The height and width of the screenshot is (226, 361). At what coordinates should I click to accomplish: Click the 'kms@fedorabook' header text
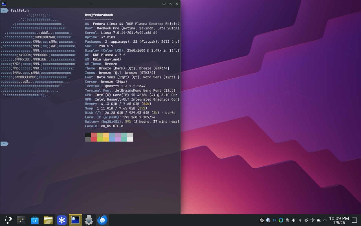(99, 15)
